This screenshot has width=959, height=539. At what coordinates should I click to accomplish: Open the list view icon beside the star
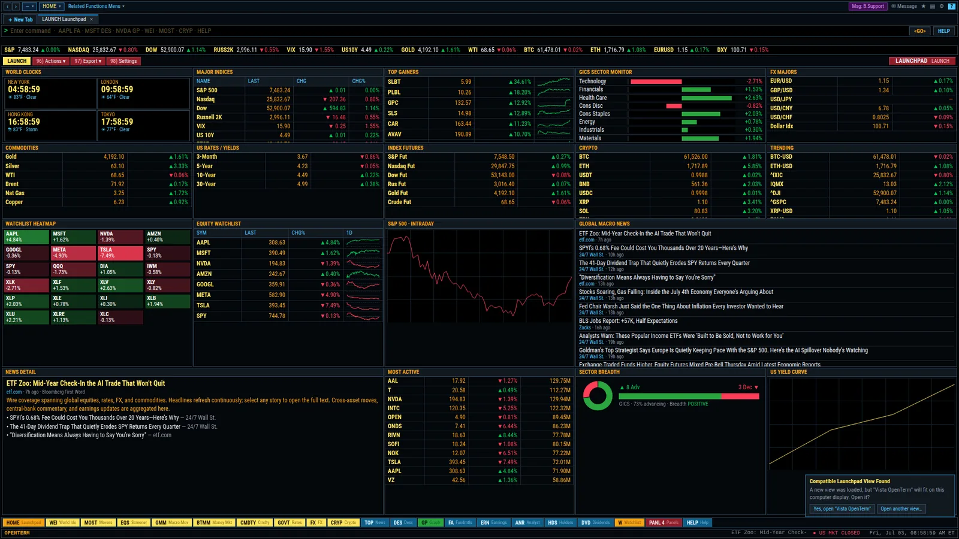click(933, 6)
